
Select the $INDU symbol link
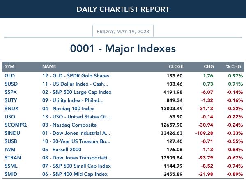pyautogui.click(x=12, y=133)
